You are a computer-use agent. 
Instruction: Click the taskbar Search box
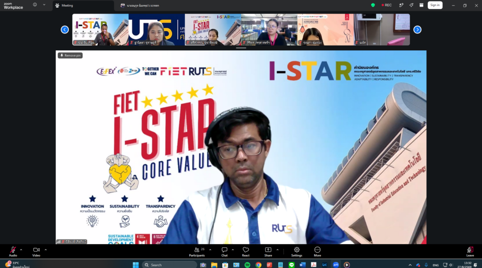[x=169, y=265]
